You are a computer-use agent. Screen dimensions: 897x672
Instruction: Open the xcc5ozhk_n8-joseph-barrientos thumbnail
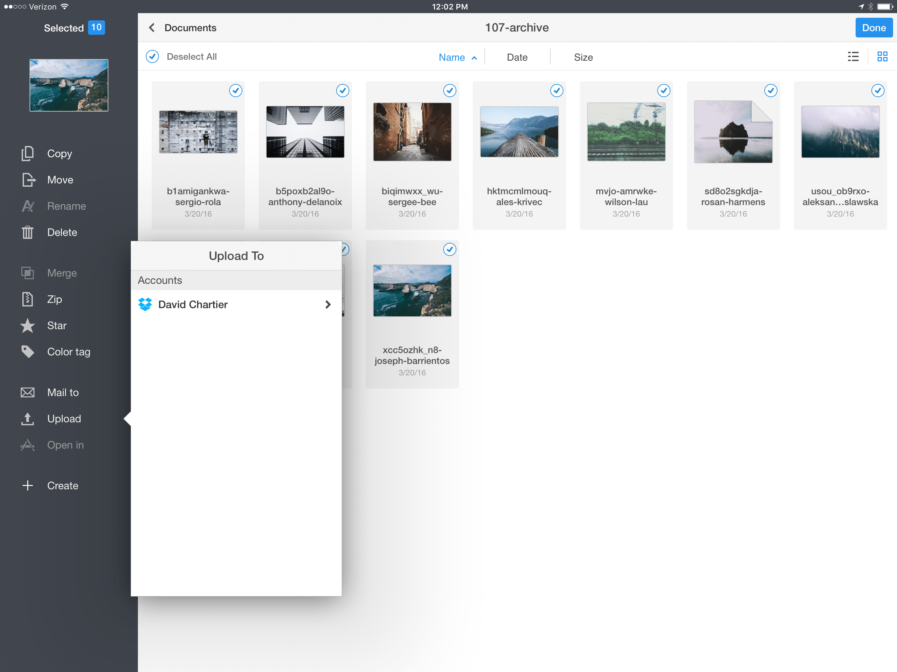tap(412, 291)
